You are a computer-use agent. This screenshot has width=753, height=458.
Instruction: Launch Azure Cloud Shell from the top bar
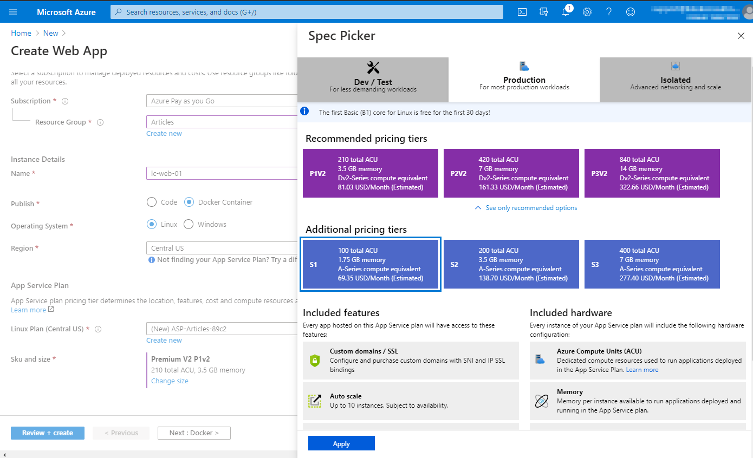522,11
